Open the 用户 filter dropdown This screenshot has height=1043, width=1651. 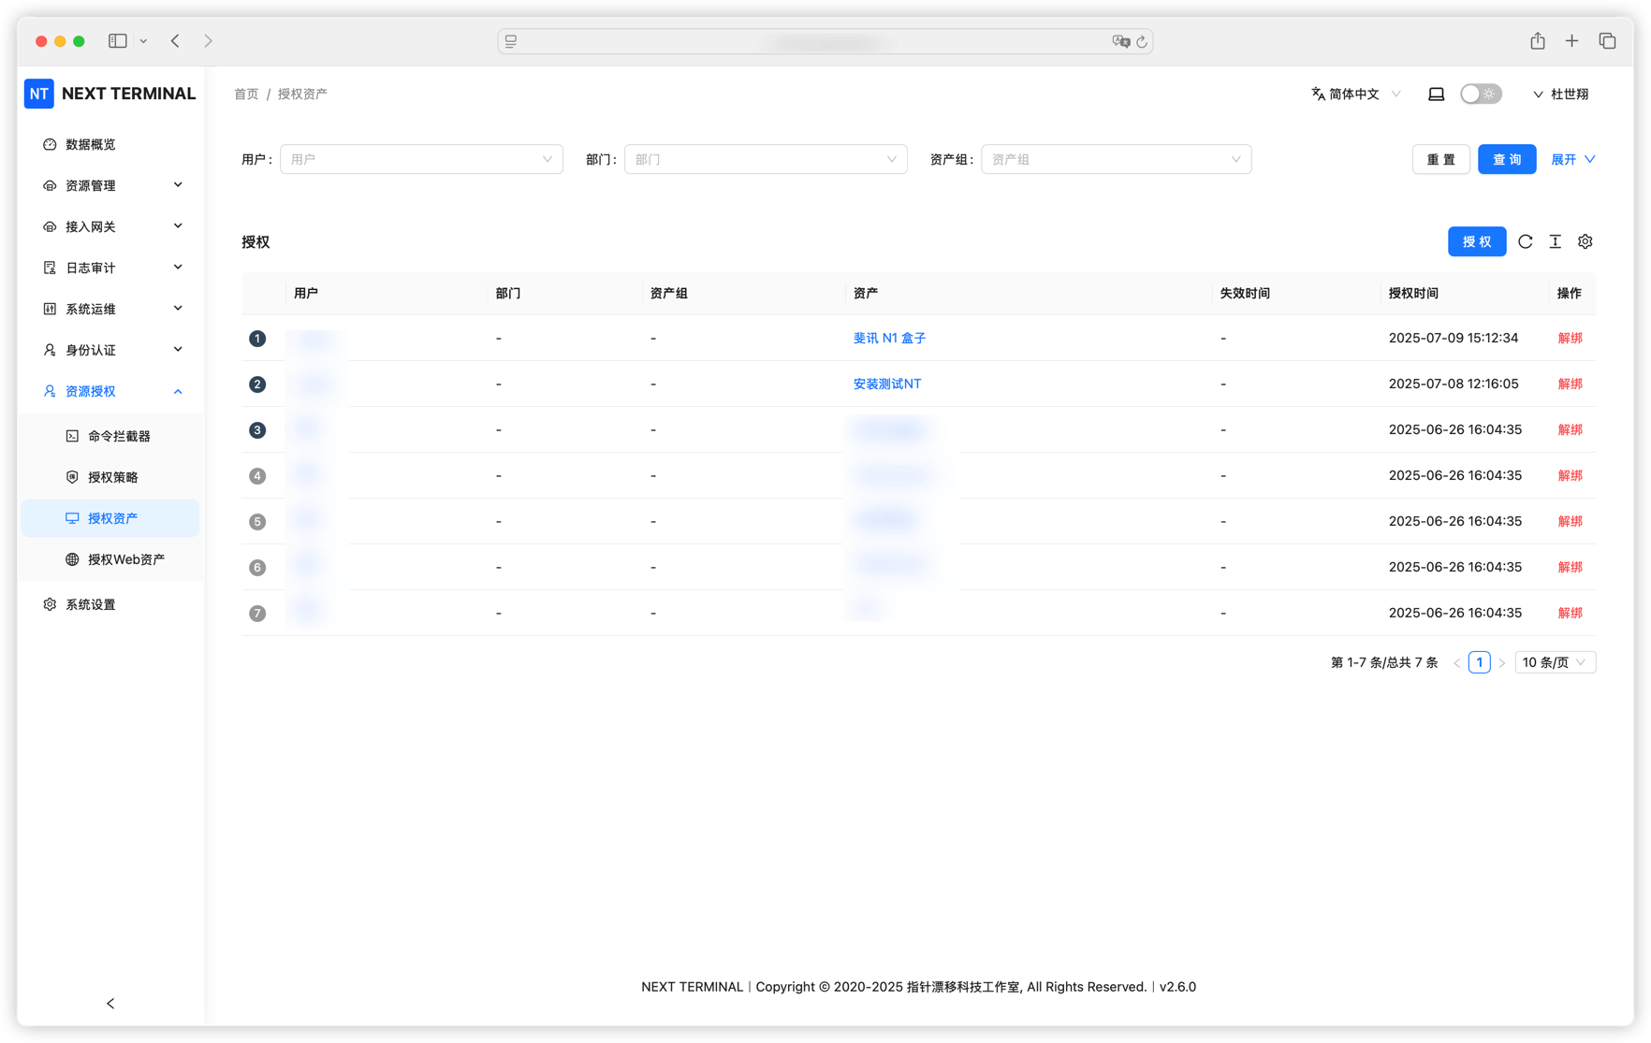click(421, 159)
